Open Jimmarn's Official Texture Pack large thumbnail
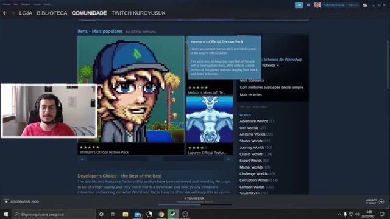Screen dimensions: 390x219 coord(131,89)
